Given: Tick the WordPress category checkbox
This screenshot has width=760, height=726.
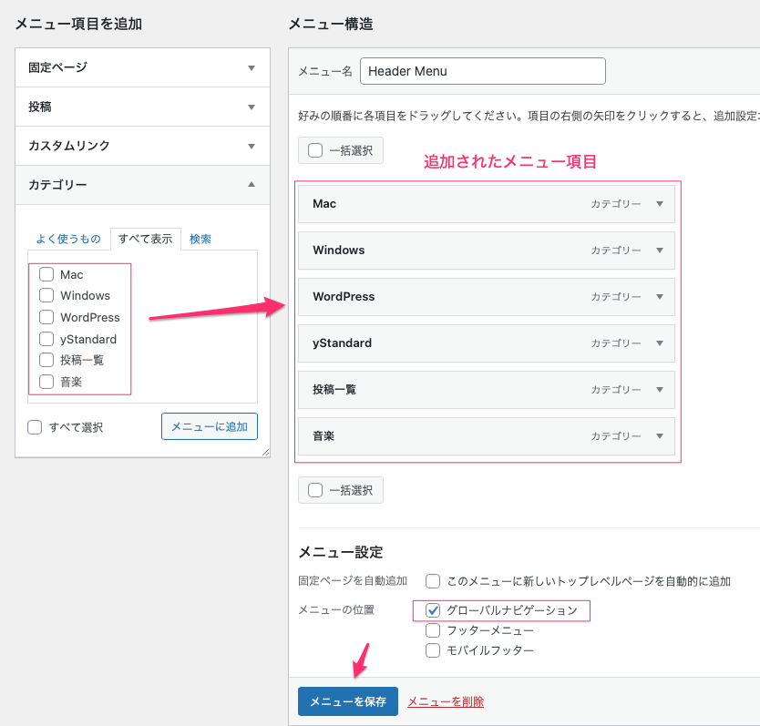Looking at the screenshot, I should pos(46,317).
